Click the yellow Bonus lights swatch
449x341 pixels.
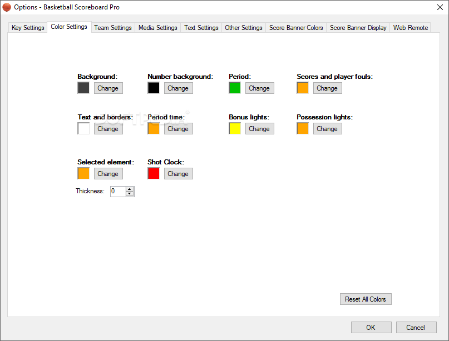click(235, 128)
